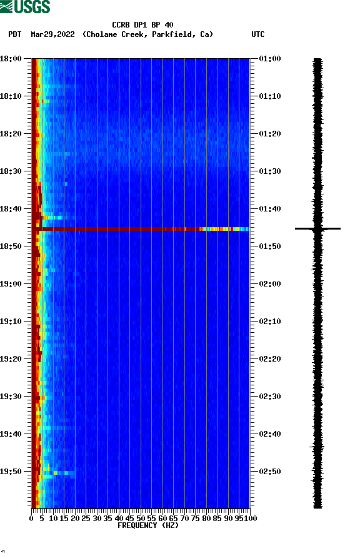Image resolution: width=345 pixels, height=558 pixels.
Task: Select the title text CCRB DP1 BP 40
Action: [142, 25]
